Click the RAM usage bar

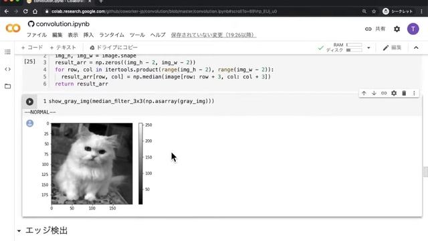[x=354, y=45]
